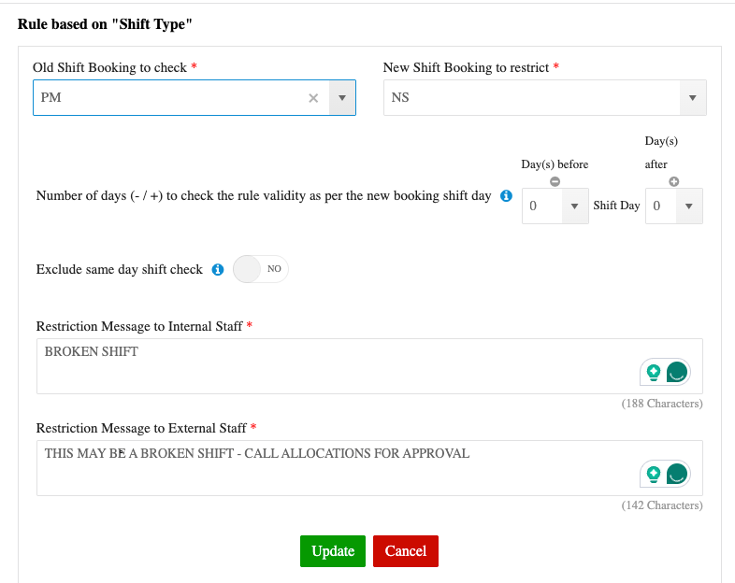Viewport: 735px width, 583px height.
Task: Click the red Cancel button
Action: (x=406, y=551)
